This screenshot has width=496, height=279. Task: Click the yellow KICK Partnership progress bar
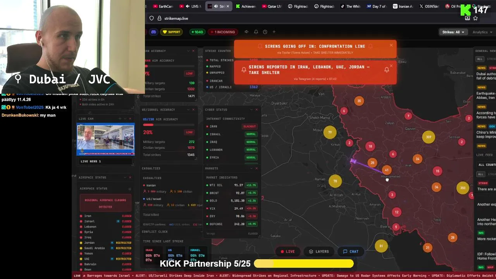click(x=304, y=263)
